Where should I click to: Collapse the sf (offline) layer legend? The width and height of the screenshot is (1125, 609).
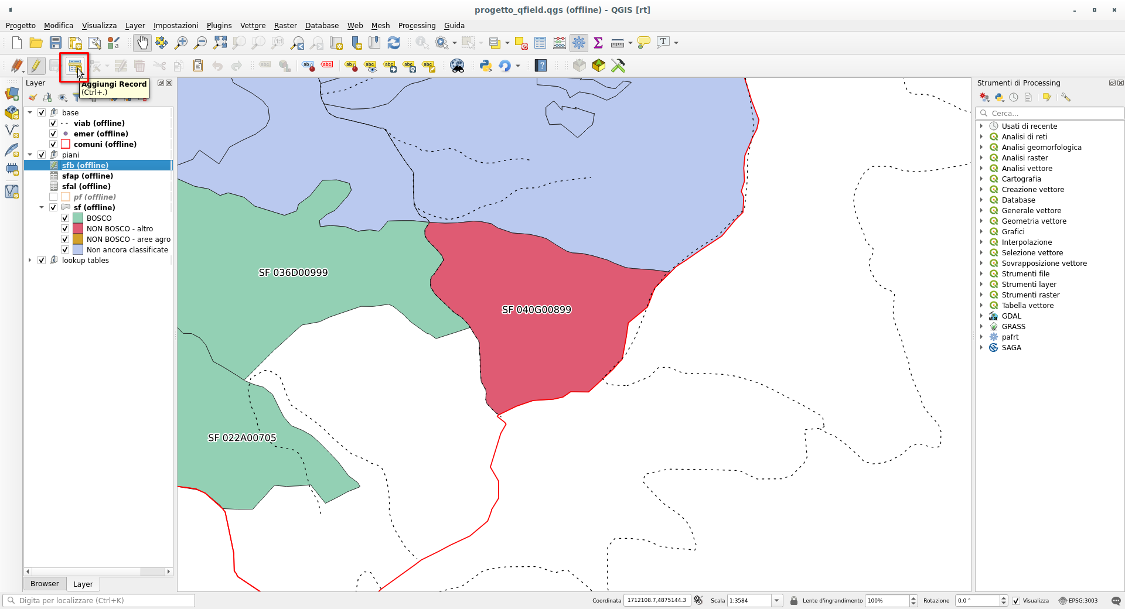42,207
